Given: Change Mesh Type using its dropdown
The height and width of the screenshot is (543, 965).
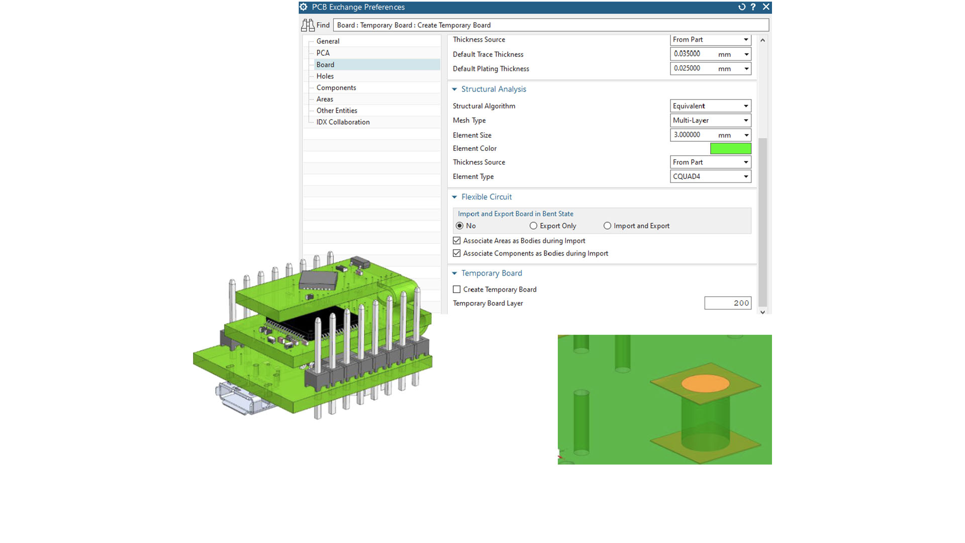Looking at the screenshot, I should click(x=746, y=120).
